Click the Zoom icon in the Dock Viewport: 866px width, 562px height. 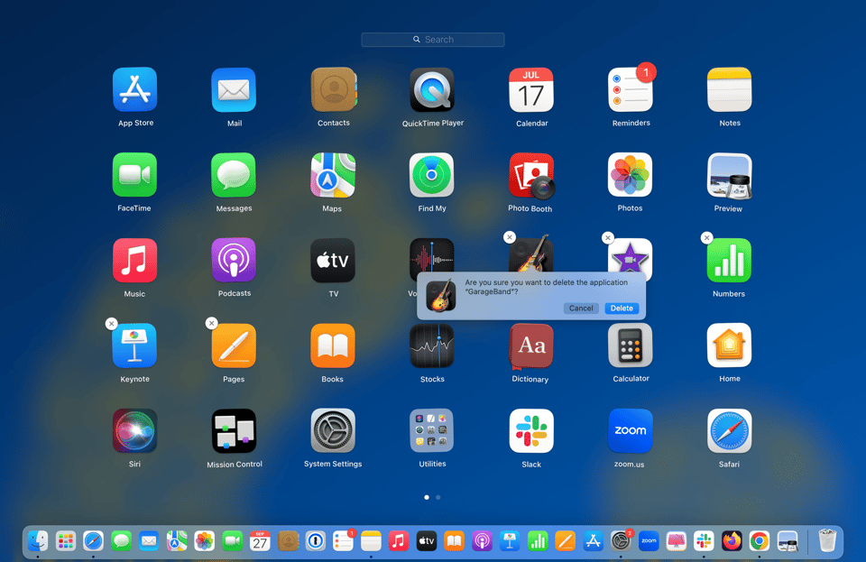tap(649, 541)
